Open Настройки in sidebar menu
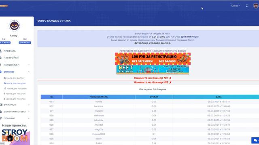The width and height of the screenshot is (259, 145). pyautogui.click(x=11, y=58)
